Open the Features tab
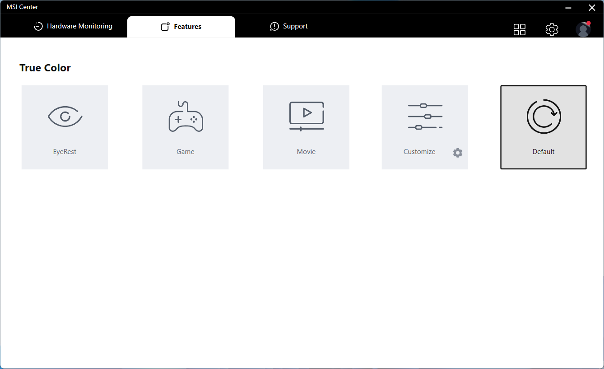The image size is (604, 369). [181, 27]
